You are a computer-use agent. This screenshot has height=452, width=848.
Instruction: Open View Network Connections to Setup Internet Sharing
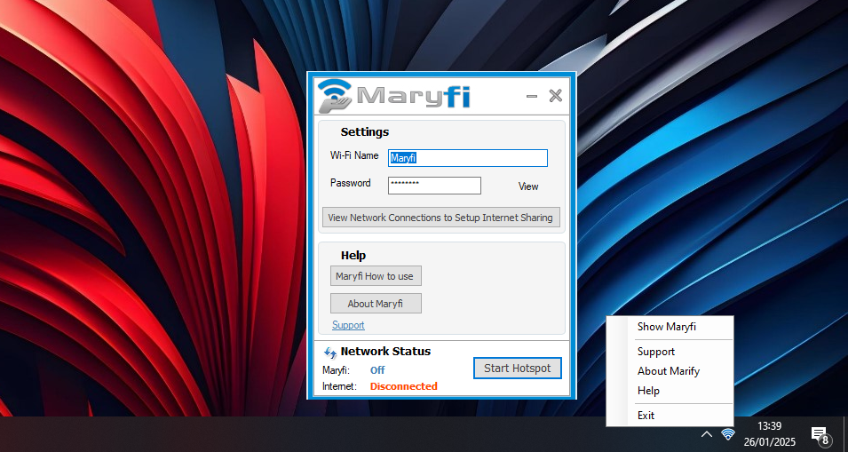point(440,218)
